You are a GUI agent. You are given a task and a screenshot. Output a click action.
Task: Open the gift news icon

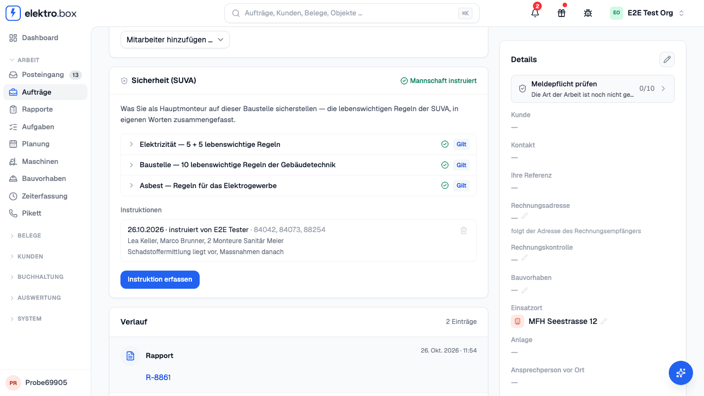[x=562, y=13]
